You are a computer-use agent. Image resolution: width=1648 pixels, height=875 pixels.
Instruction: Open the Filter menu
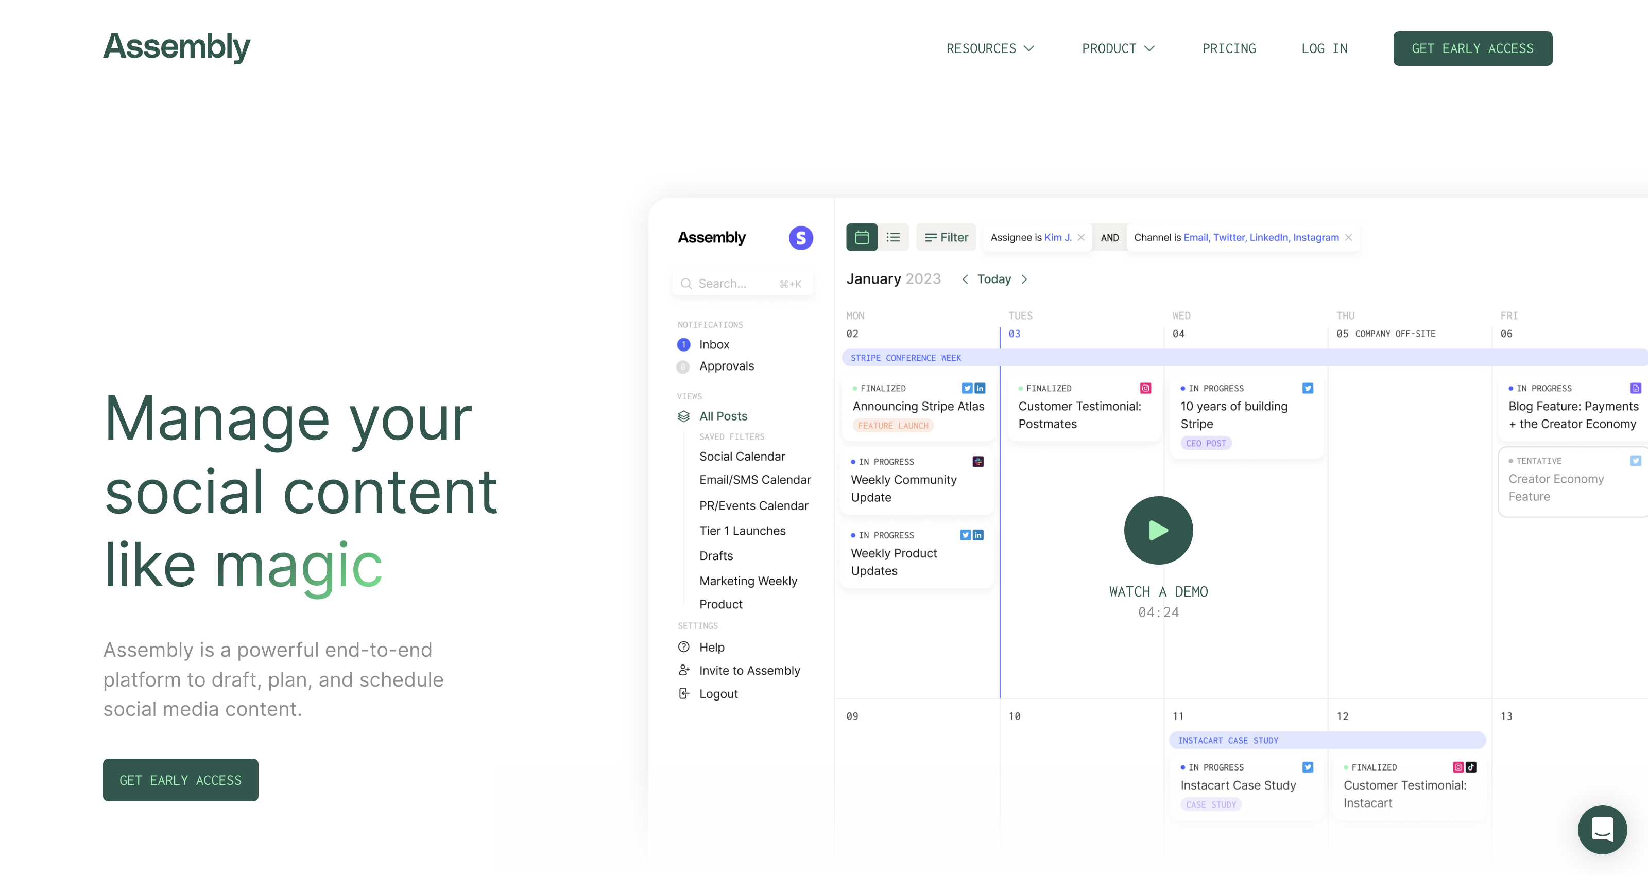coord(946,237)
